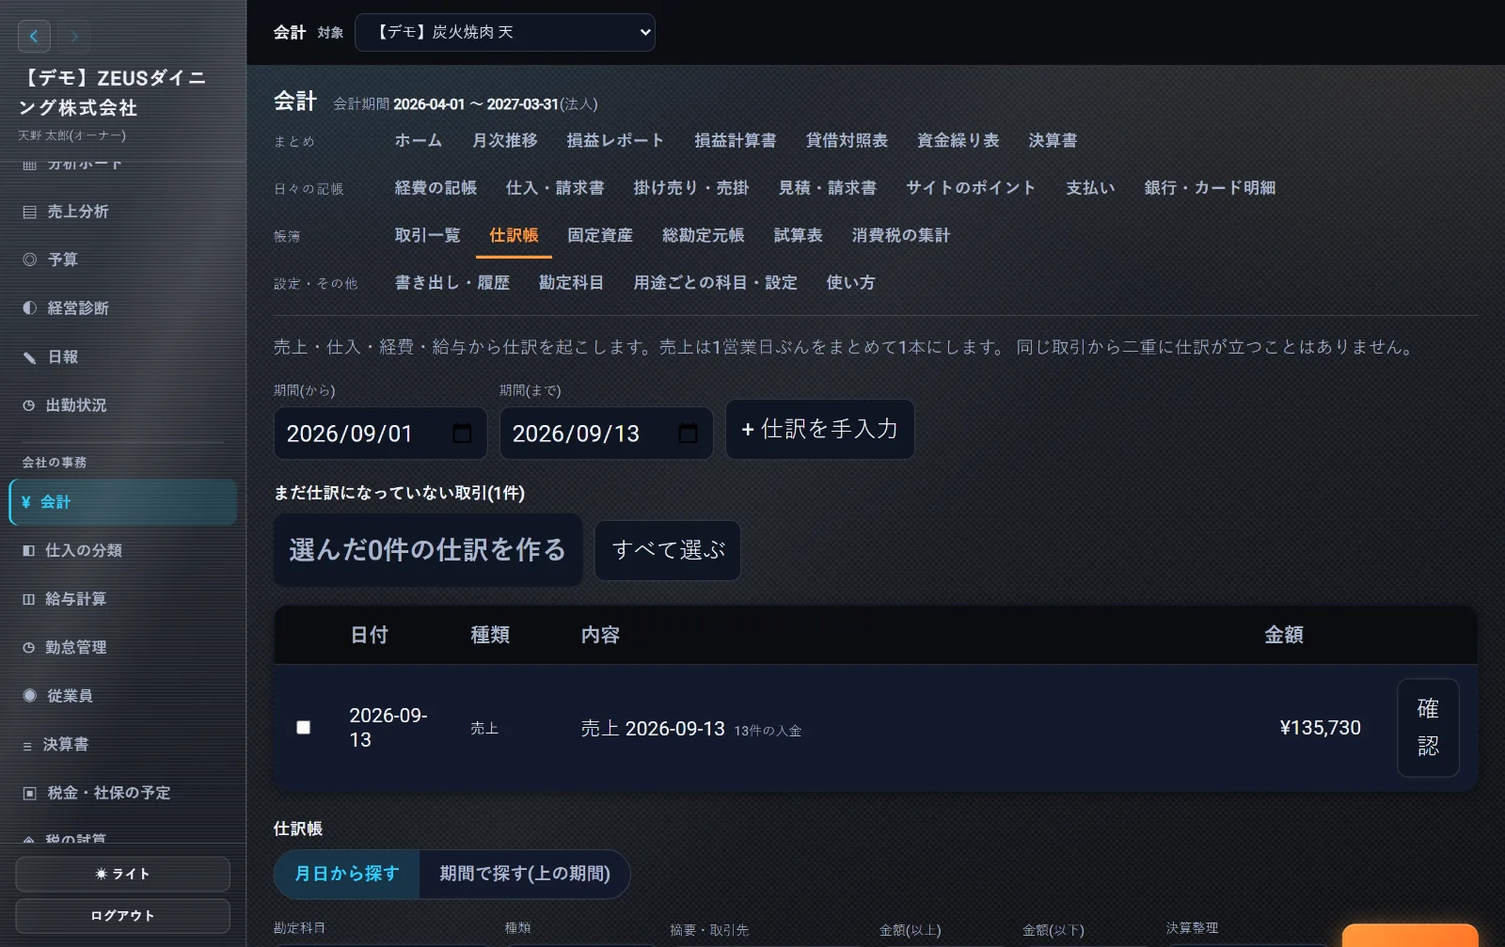Open 勘定科目 tab

coord(571,283)
